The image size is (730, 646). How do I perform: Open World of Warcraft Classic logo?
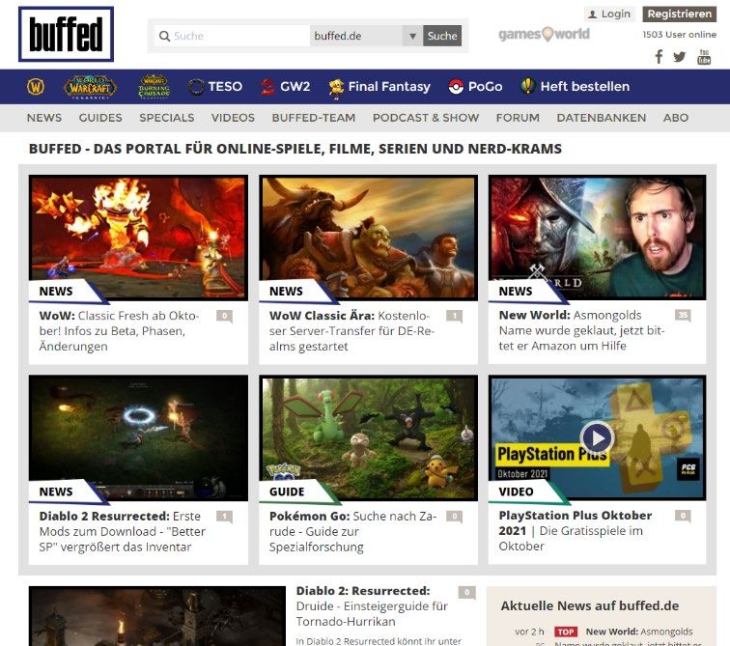(90, 87)
